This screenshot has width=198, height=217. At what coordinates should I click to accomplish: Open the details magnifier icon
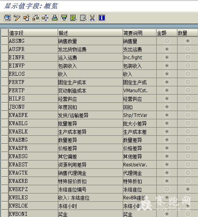click(x=7, y=18)
